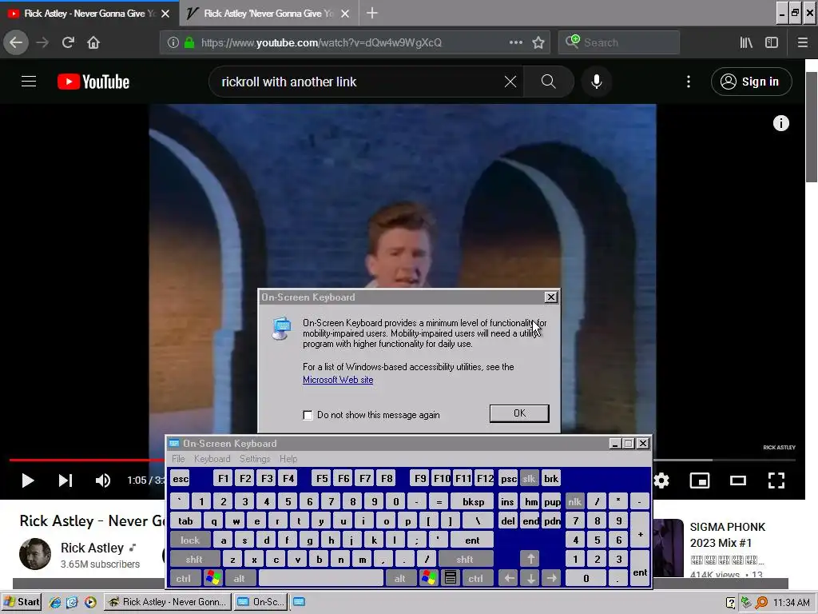818x614 pixels.
Task: Show site information icon in address bar
Action: 173,42
